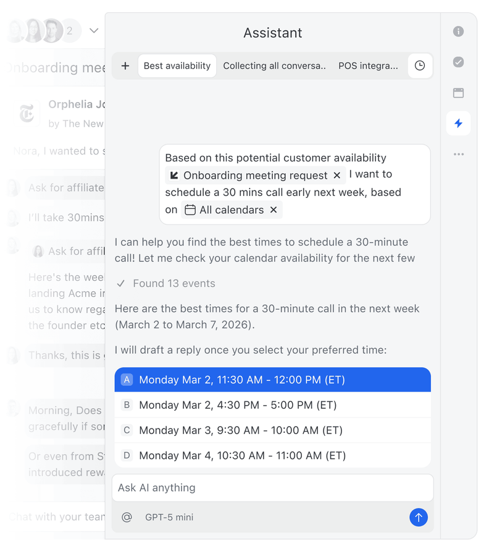
Task: Send the message with the blue arrow button
Action: [x=419, y=518]
